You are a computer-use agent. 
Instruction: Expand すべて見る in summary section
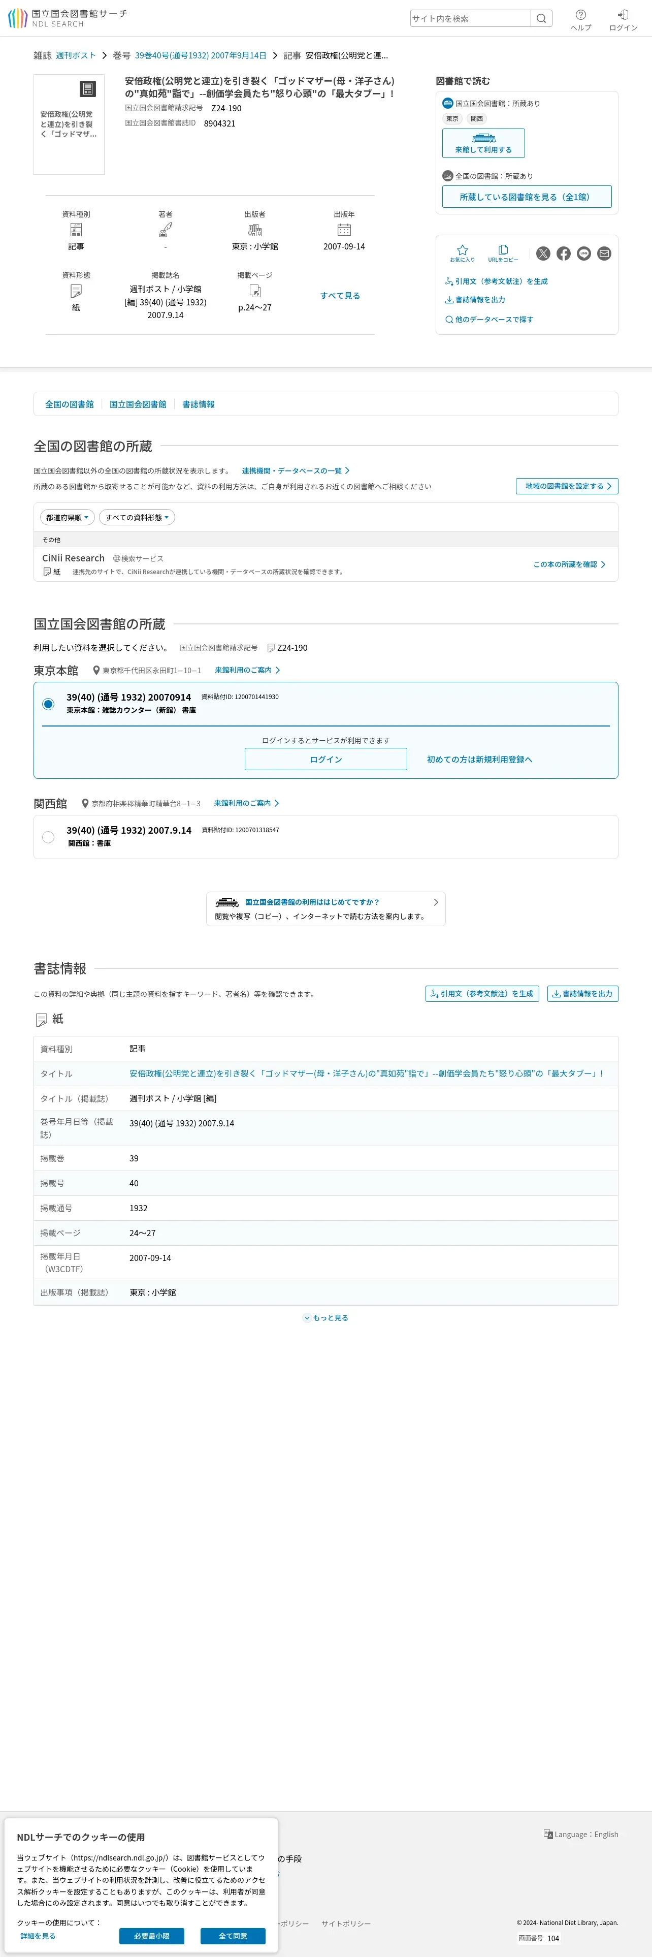[x=340, y=296]
